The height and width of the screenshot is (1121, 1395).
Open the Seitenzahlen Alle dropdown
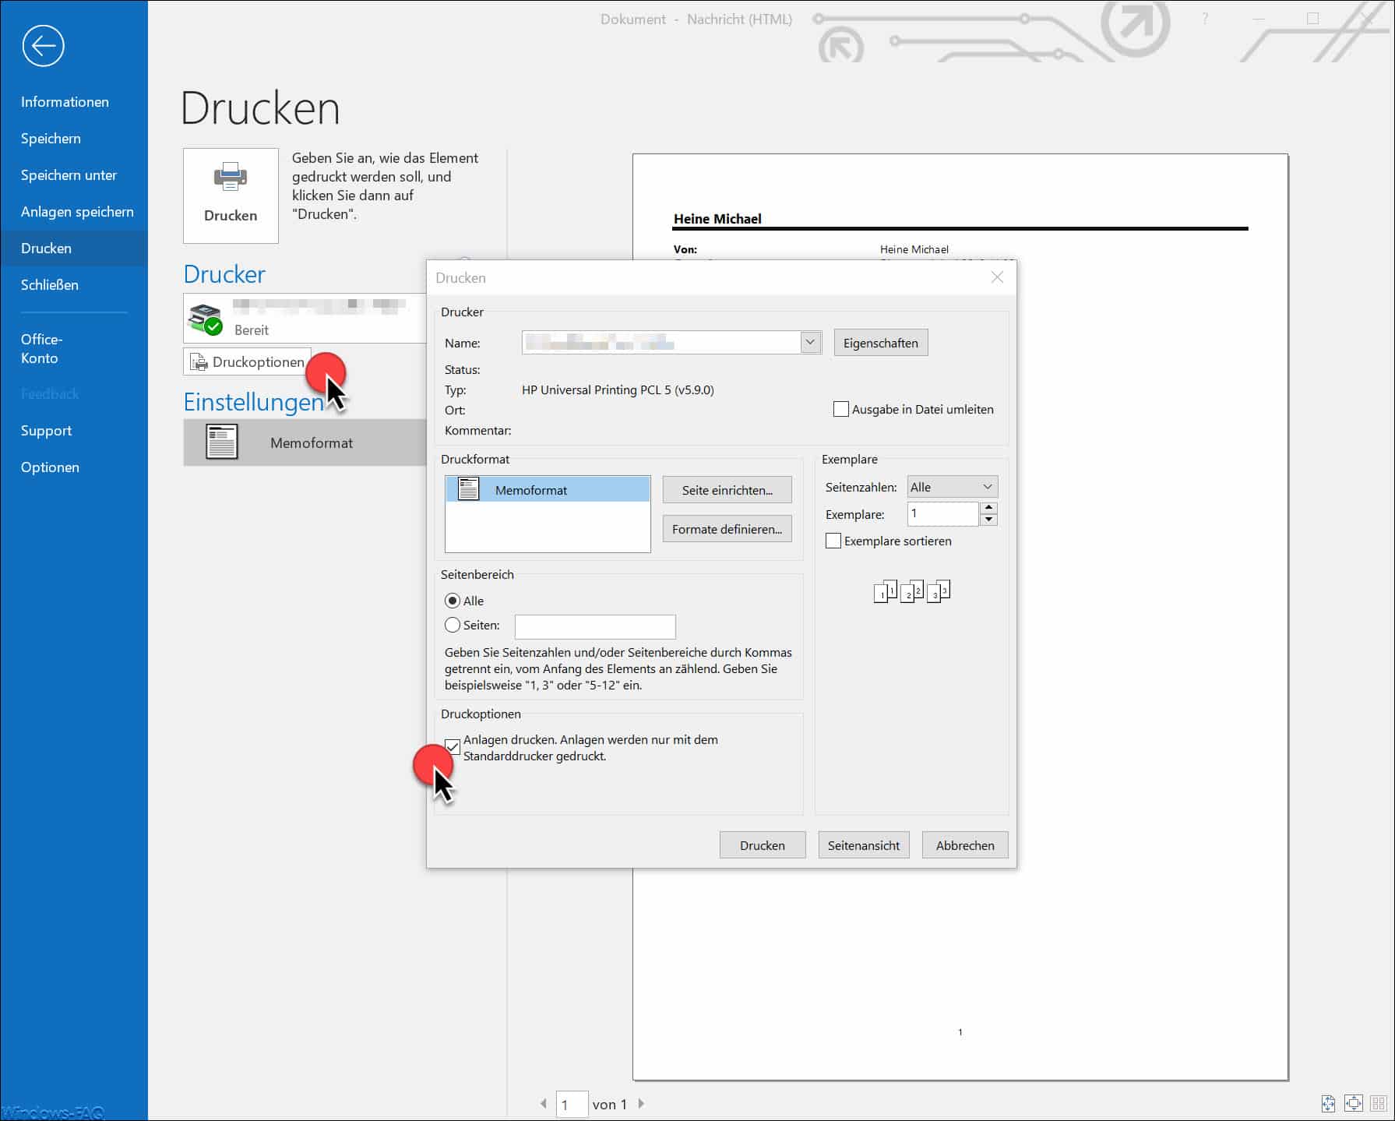pos(953,487)
